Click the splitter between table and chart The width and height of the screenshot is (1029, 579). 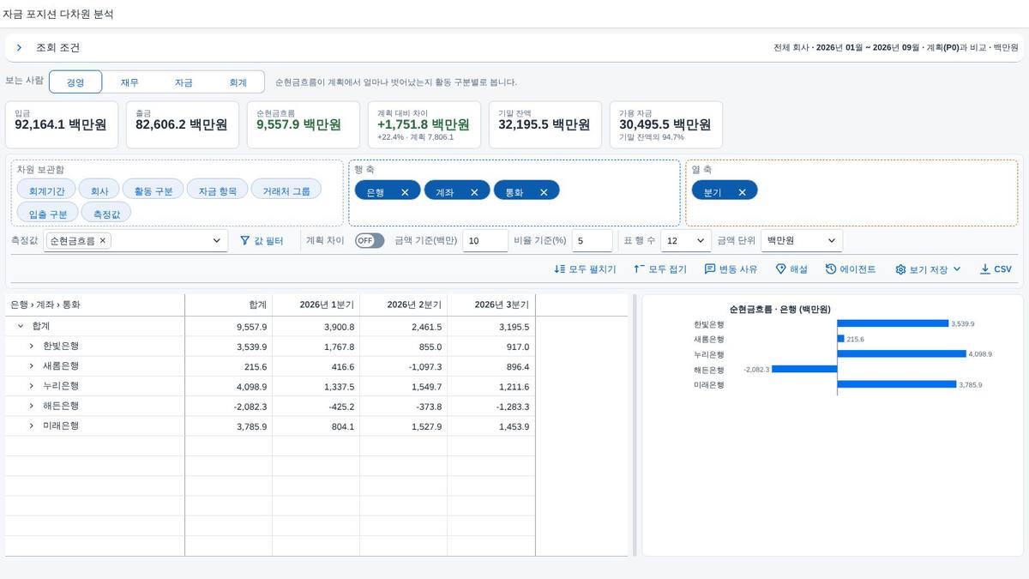click(635, 425)
